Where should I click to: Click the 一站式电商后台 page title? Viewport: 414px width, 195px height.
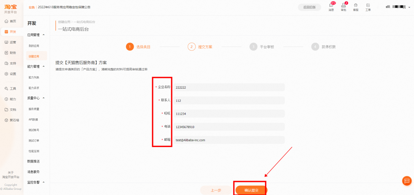tap(73, 29)
